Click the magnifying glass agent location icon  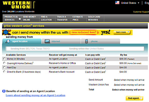click(x=8, y=41)
